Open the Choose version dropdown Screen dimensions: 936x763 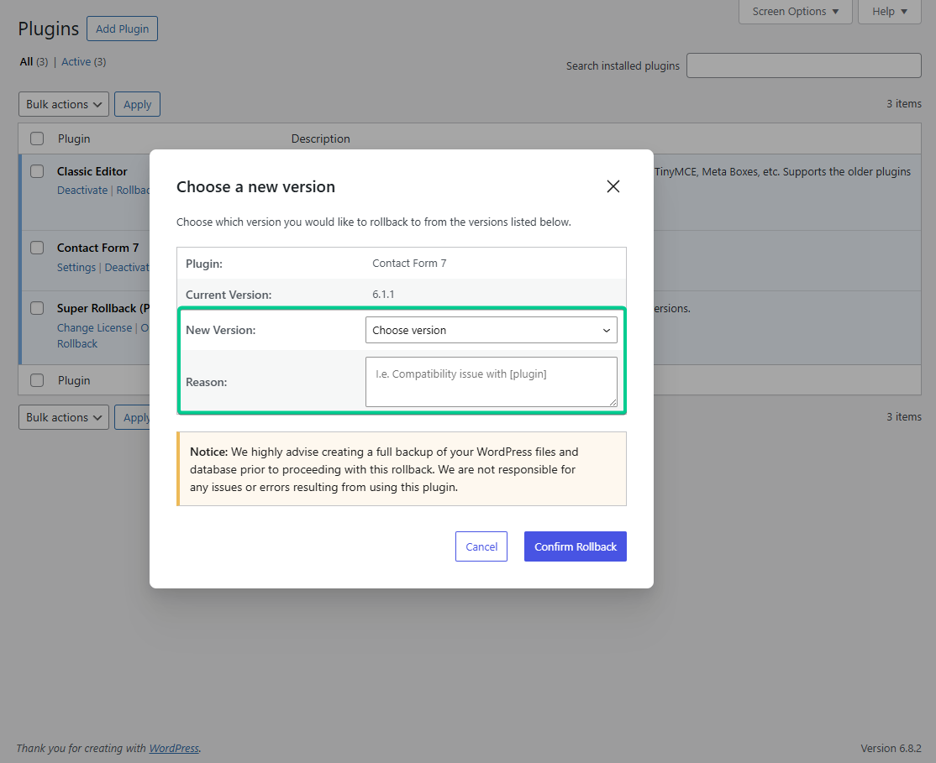coord(491,330)
